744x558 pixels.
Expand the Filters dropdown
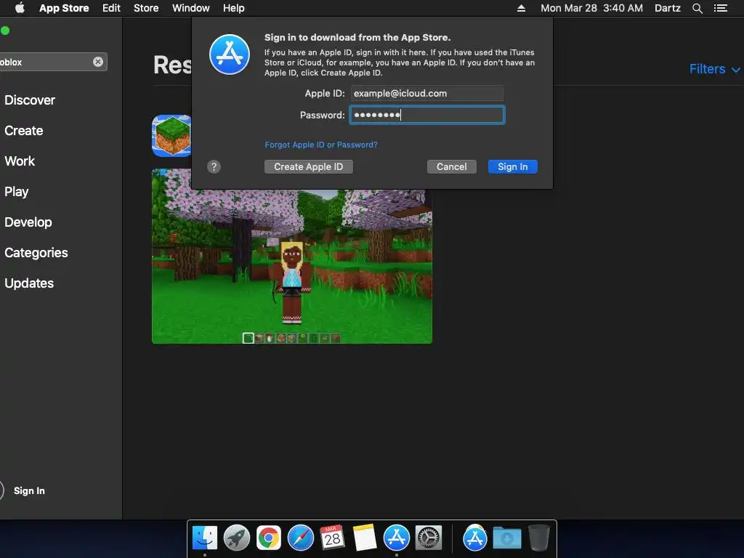(x=715, y=69)
